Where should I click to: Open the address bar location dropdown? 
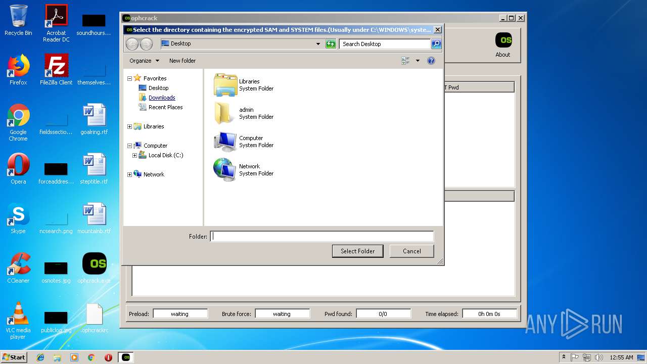tap(318, 44)
